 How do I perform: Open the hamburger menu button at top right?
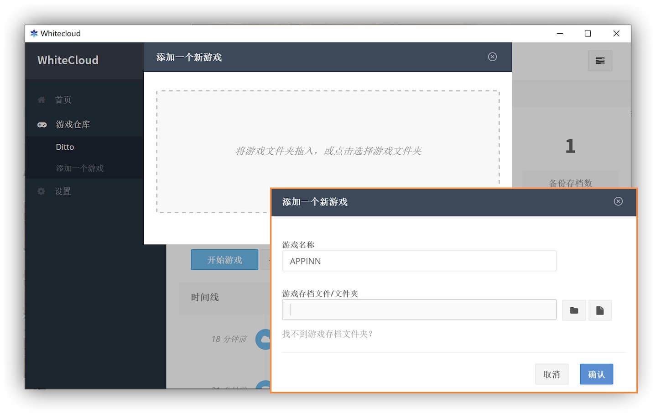(x=600, y=61)
